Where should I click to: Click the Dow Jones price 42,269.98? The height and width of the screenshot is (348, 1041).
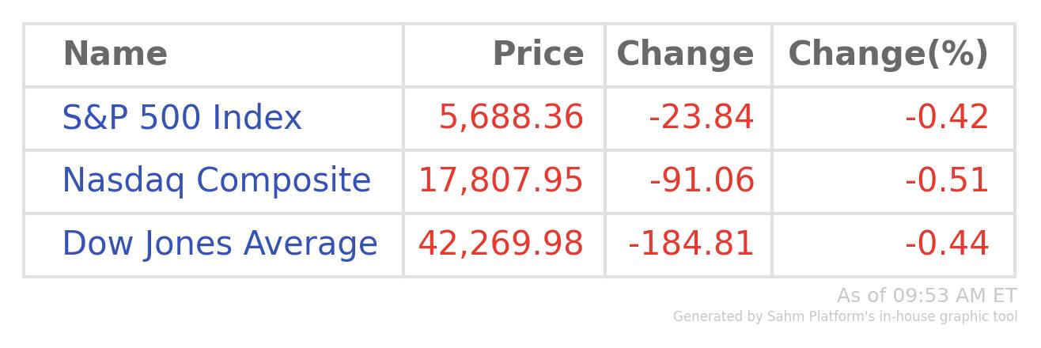coord(501,244)
